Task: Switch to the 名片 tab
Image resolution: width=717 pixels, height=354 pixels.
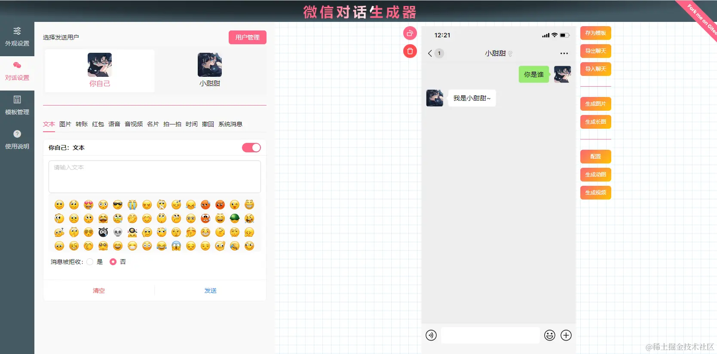Action: (153, 124)
